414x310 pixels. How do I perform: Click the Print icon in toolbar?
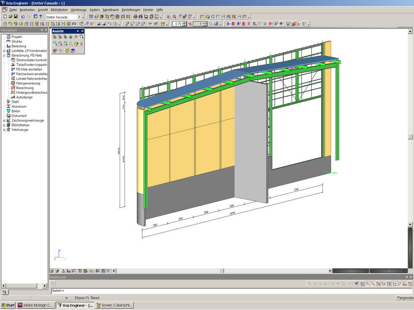[135, 17]
